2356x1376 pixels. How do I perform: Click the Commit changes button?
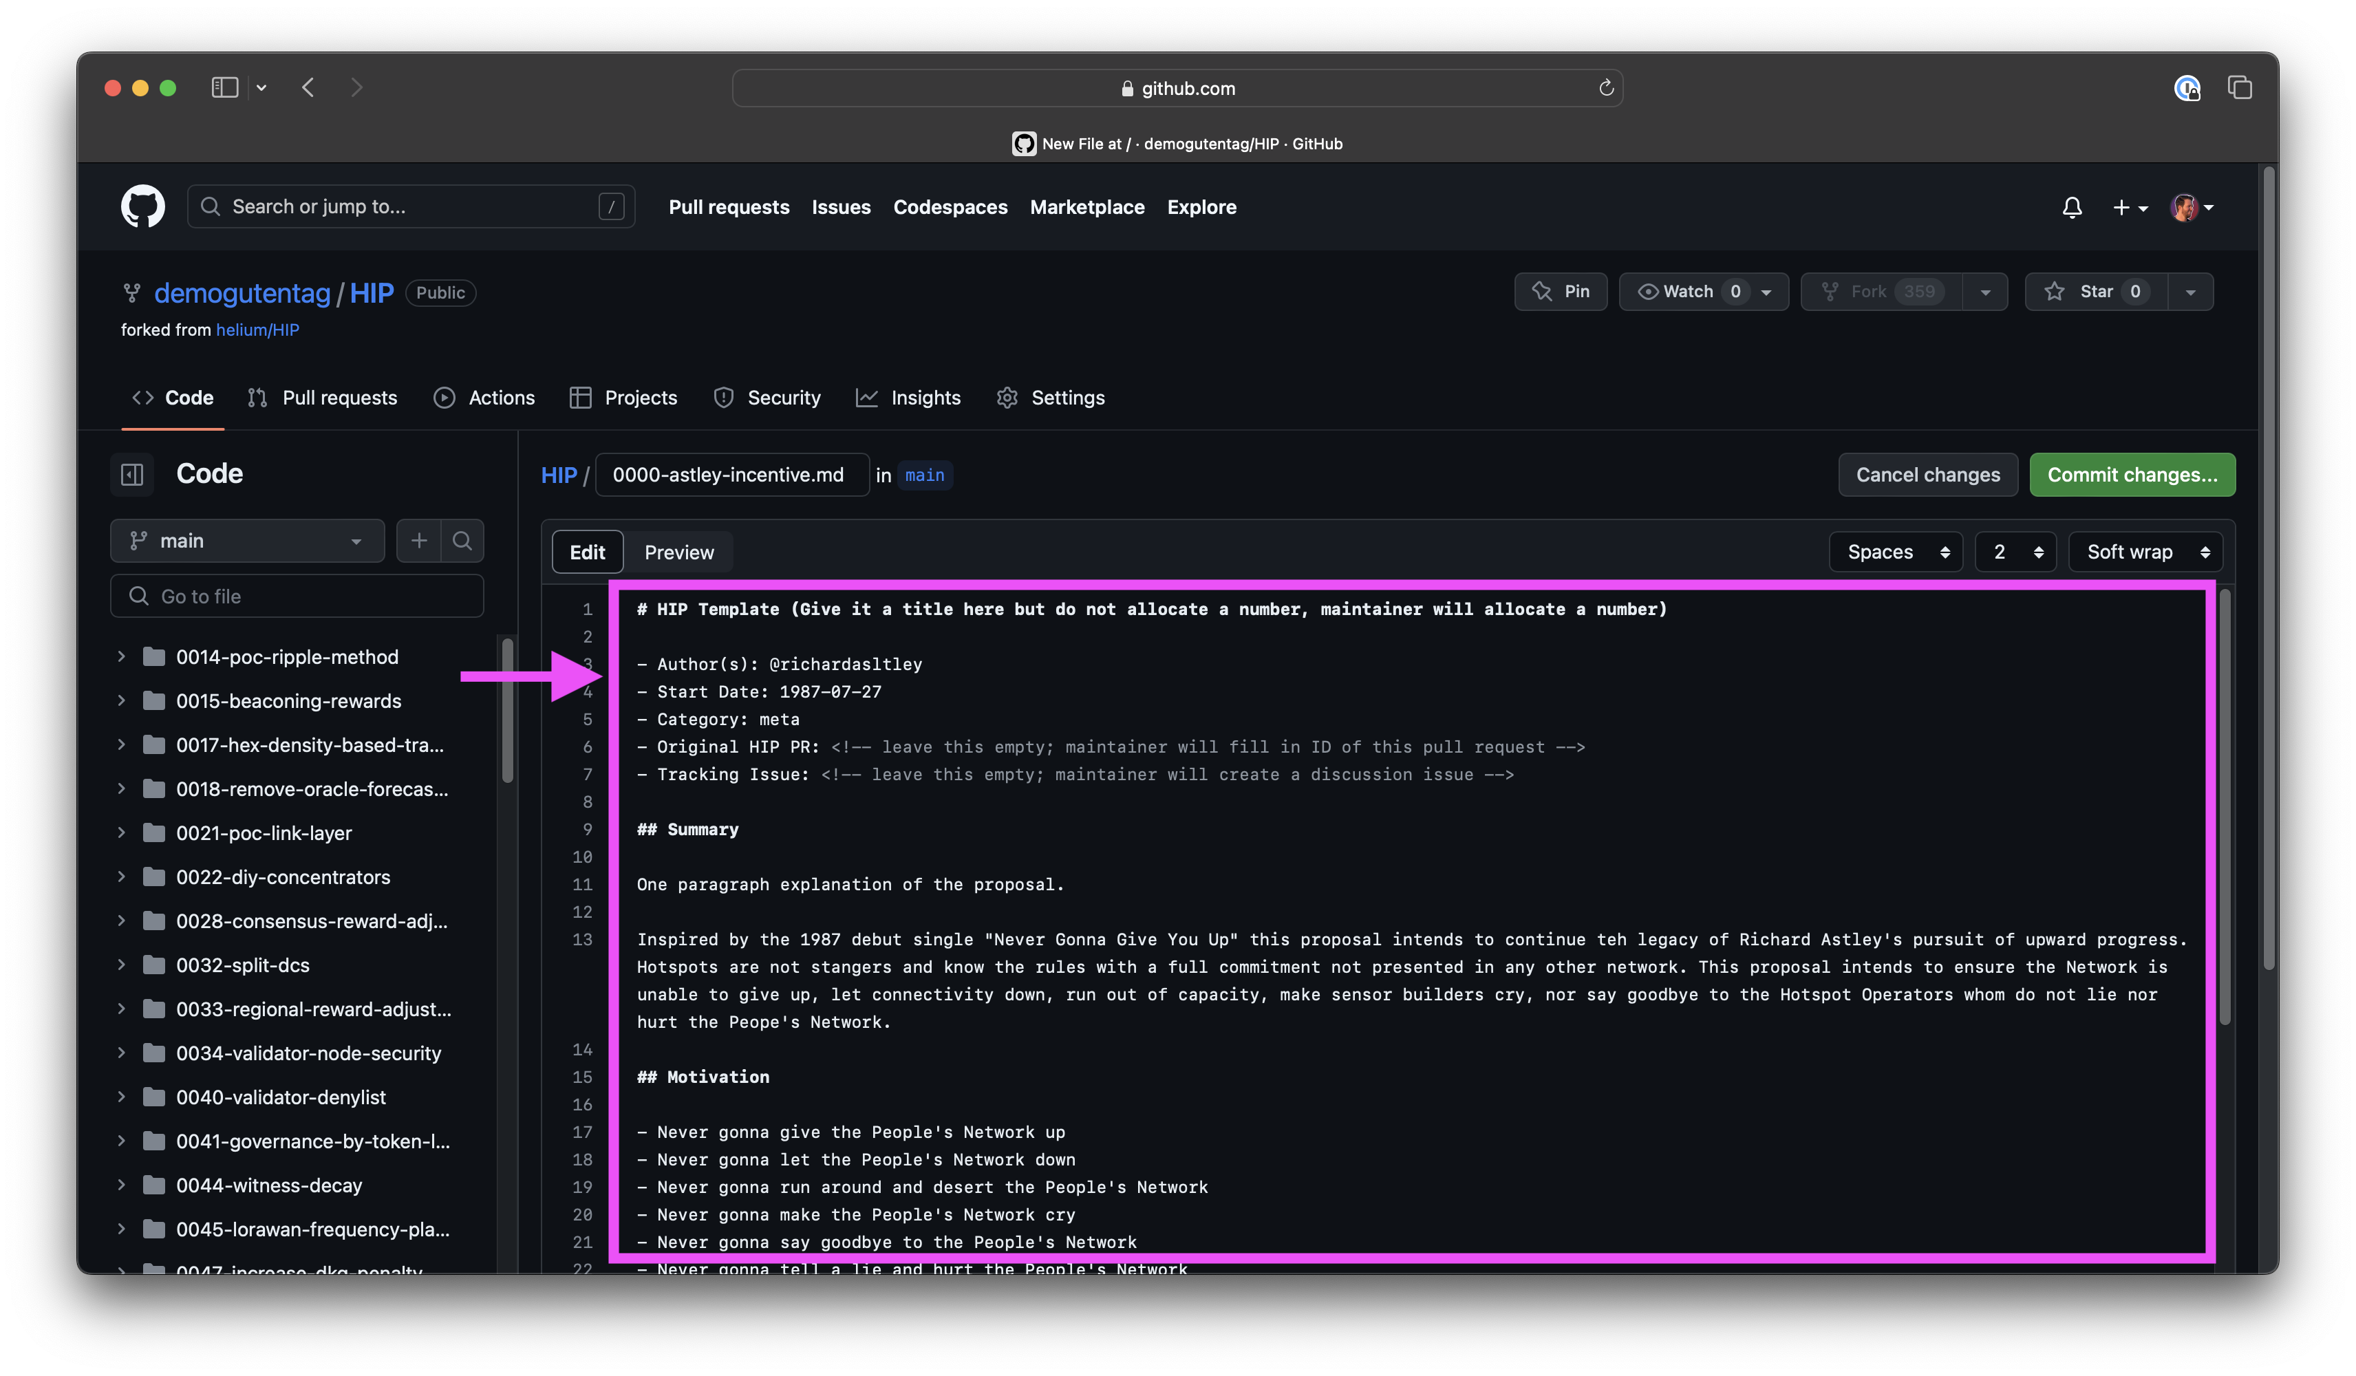(2132, 475)
